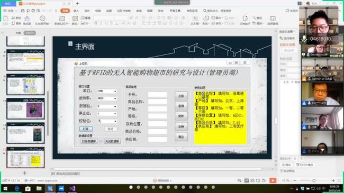Viewport: 344px width, 193px height.
Task: Click the New Slide (新建幻灯片) icon
Action: click(62, 19)
